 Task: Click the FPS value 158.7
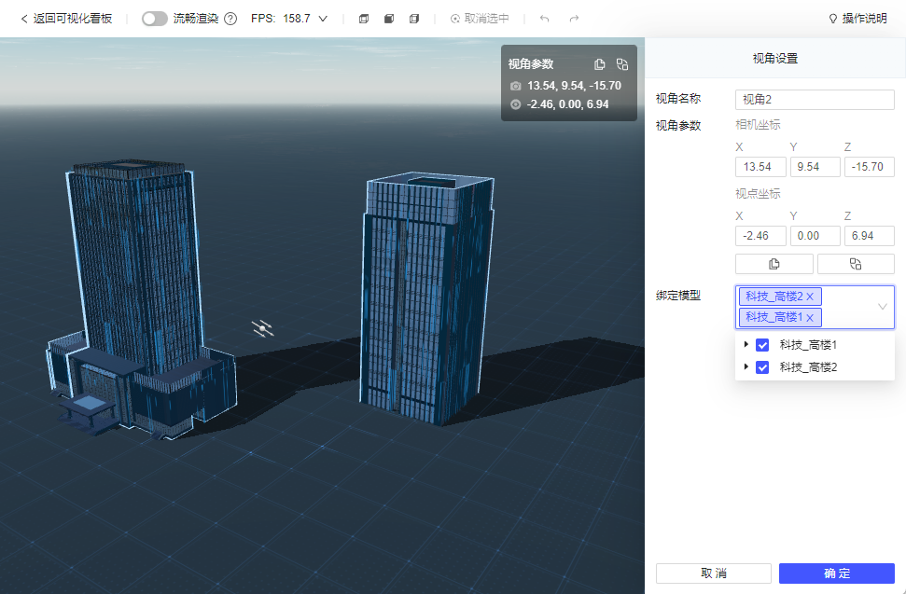click(x=297, y=19)
